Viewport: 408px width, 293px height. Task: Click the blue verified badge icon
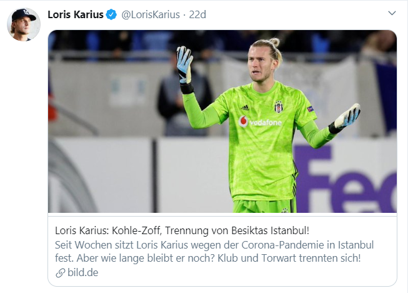tap(112, 14)
